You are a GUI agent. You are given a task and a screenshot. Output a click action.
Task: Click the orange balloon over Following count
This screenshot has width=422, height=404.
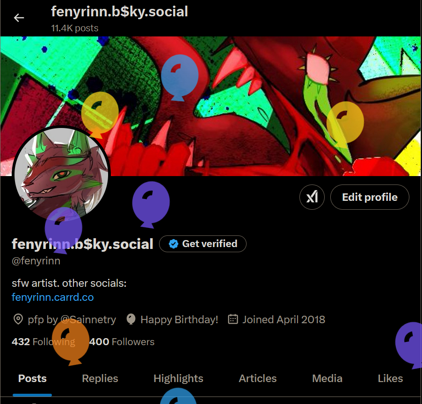pyautogui.click(x=70, y=340)
